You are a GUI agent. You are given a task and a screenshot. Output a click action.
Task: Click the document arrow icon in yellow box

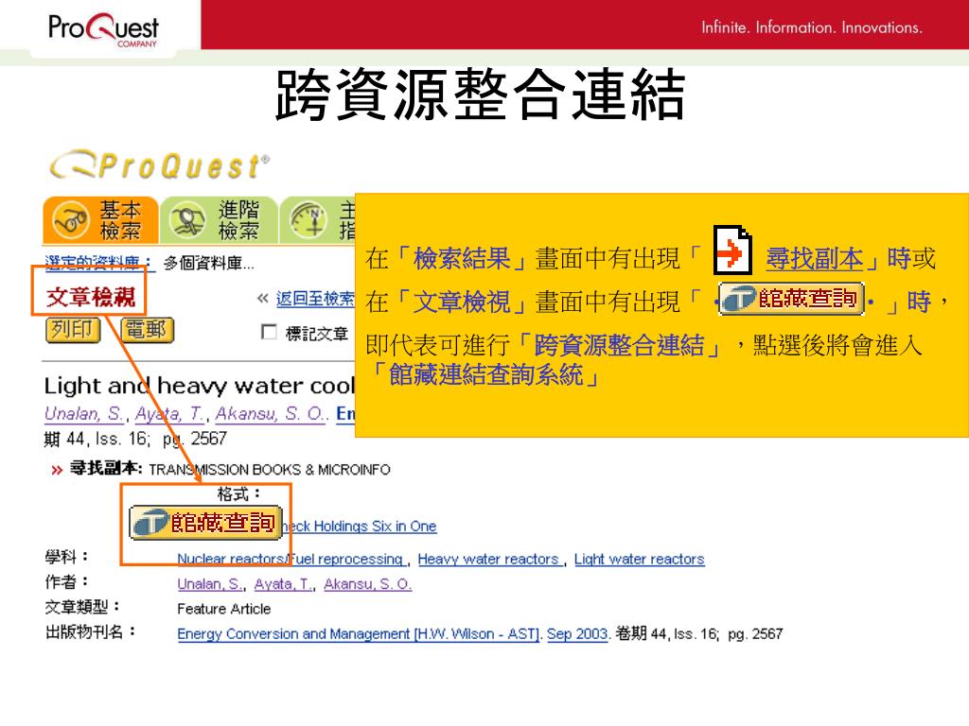click(732, 250)
